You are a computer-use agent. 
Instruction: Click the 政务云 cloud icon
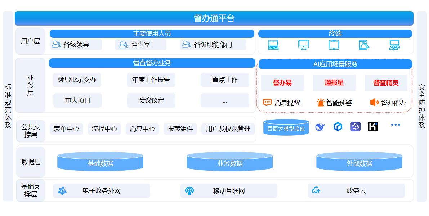[x=316, y=191]
